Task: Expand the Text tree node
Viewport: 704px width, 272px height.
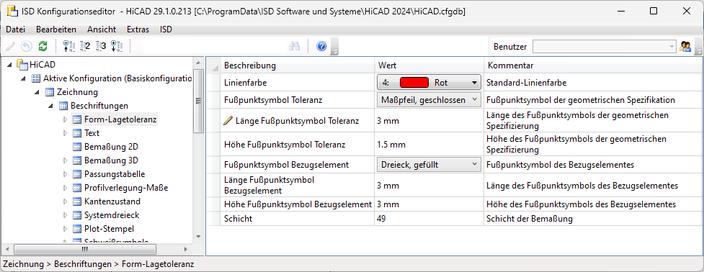Action: [x=65, y=133]
